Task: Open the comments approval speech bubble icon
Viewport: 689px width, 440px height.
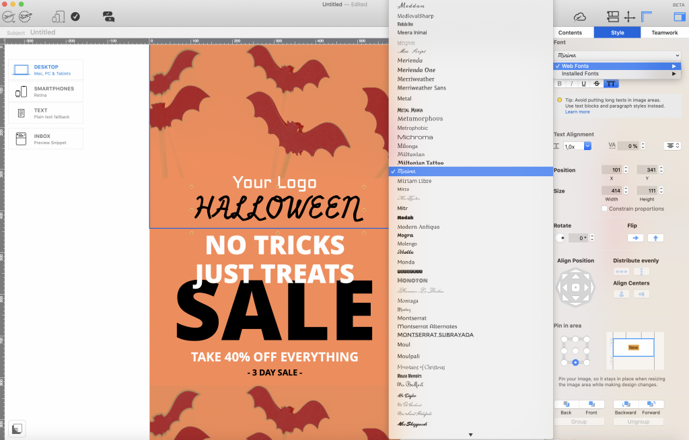Action: coord(108,17)
